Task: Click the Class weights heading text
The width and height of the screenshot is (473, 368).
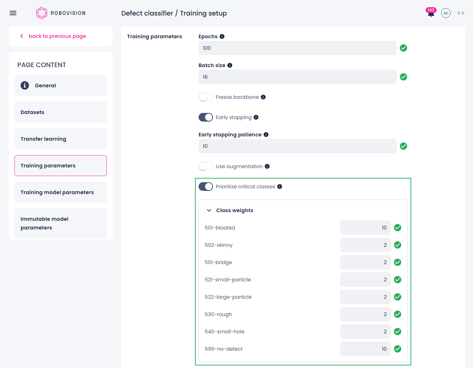Action: click(x=235, y=210)
